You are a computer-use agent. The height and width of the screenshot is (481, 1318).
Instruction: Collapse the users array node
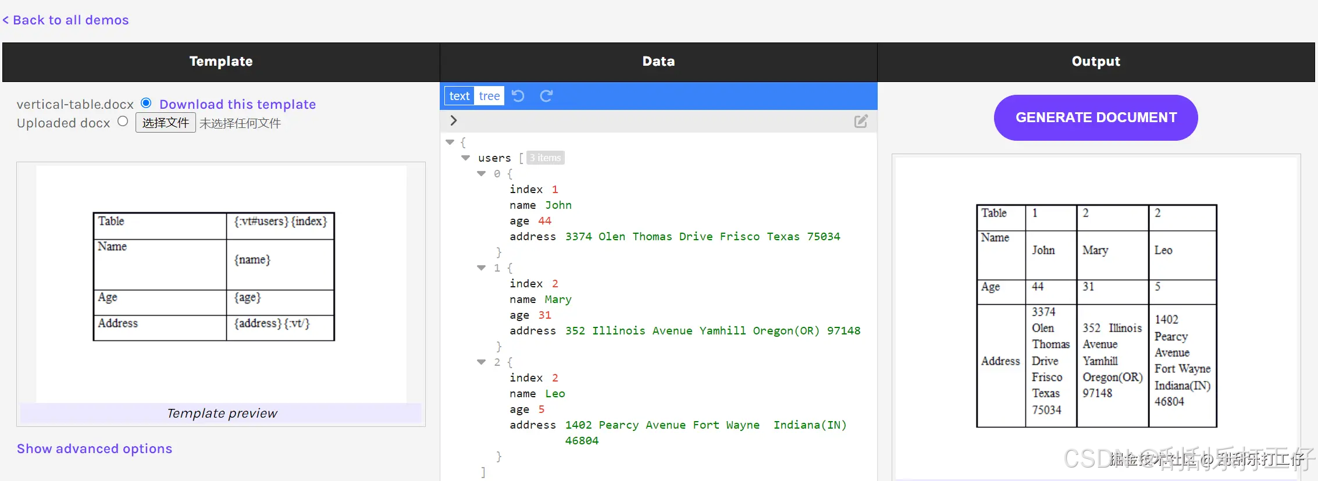coord(465,158)
